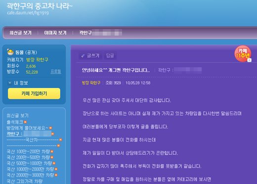Open 방장 곽한구 author link in post
257x184 pixels.
[x=91, y=83]
